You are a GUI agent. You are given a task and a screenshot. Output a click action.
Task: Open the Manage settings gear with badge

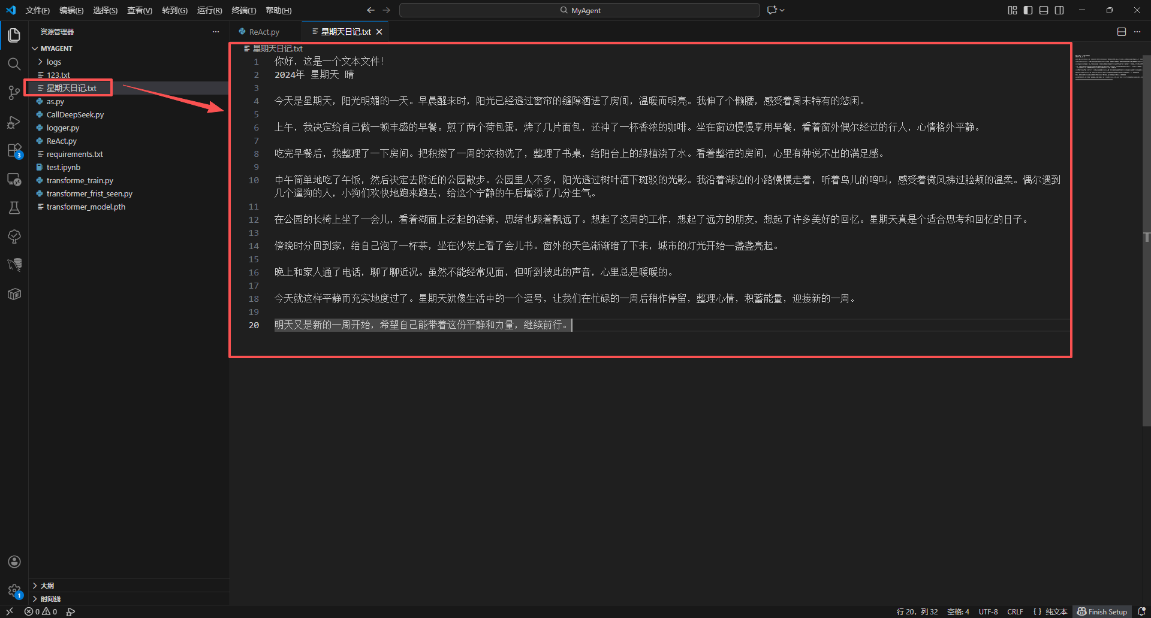14,590
